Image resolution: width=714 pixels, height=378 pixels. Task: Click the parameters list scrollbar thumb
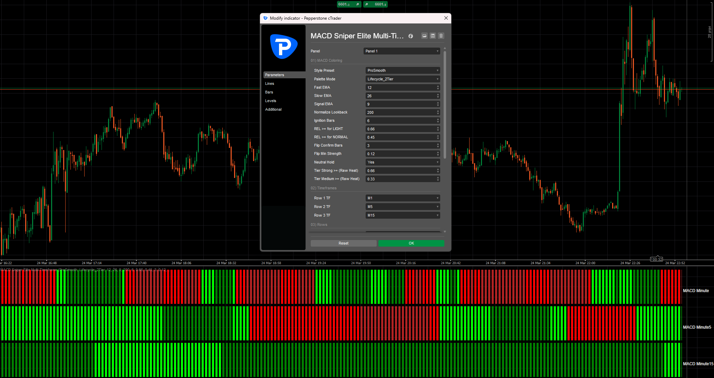coord(445,103)
